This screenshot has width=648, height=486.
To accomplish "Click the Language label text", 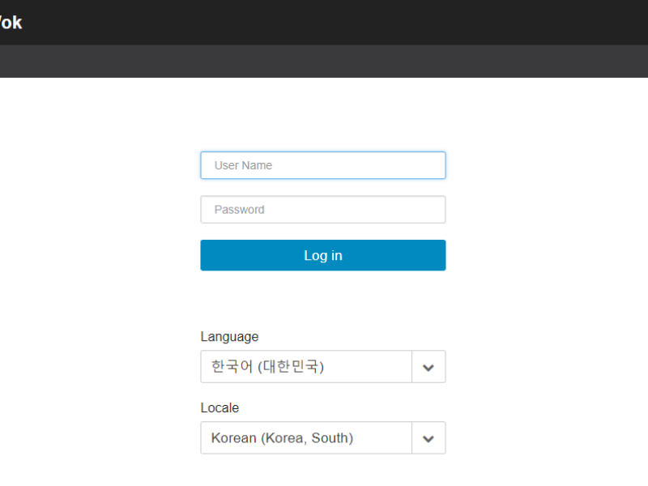I will point(229,337).
